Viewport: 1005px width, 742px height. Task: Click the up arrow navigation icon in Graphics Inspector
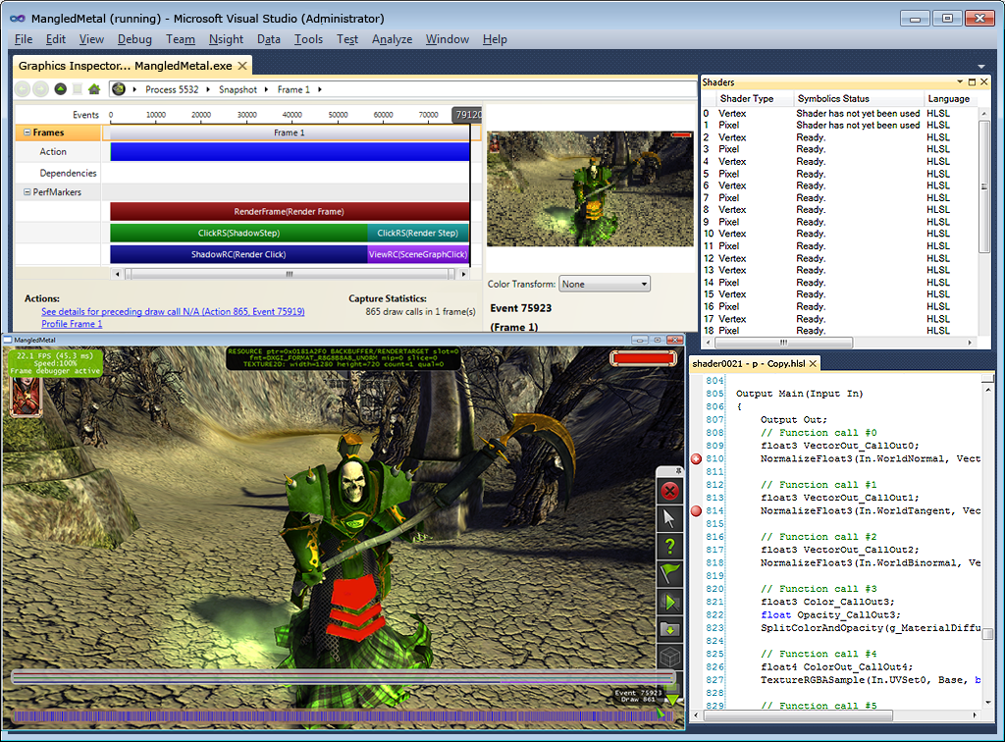point(61,89)
